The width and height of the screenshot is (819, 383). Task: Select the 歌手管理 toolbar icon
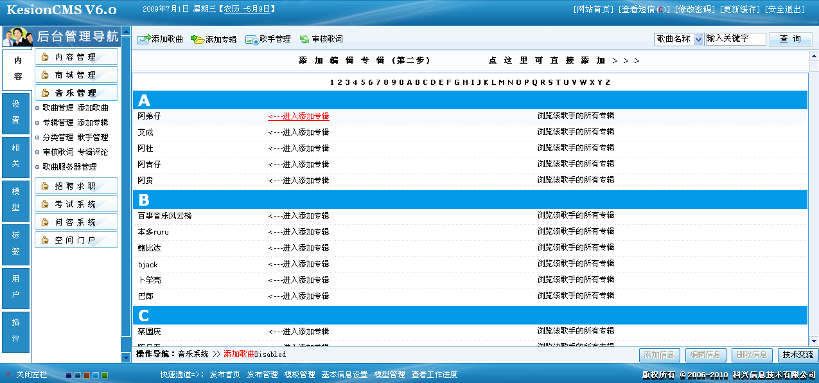(x=251, y=39)
